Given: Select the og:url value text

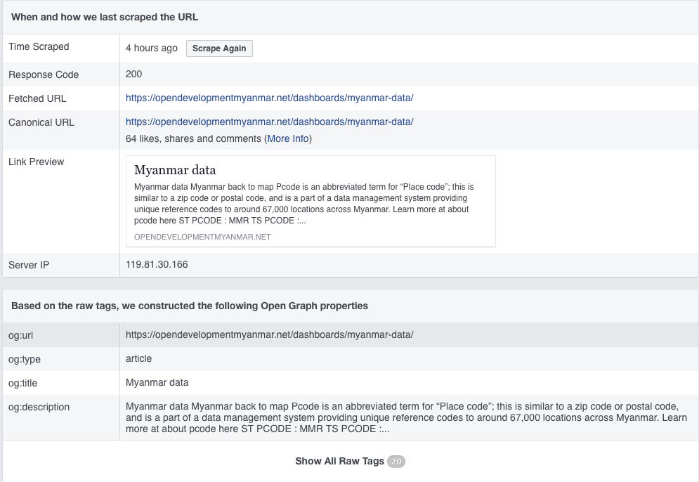Looking at the screenshot, I should (x=269, y=335).
